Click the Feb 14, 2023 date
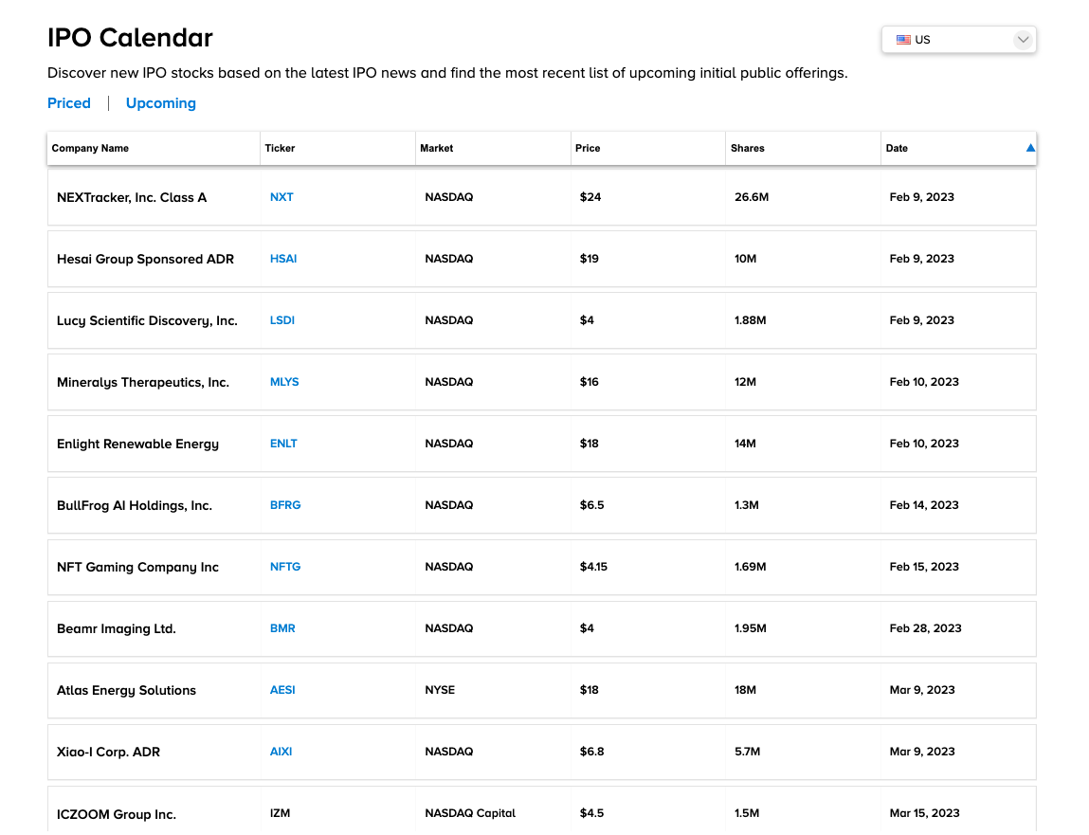 [x=924, y=506]
